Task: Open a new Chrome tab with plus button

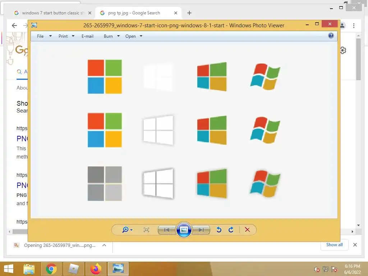Action: pyautogui.click(x=189, y=13)
